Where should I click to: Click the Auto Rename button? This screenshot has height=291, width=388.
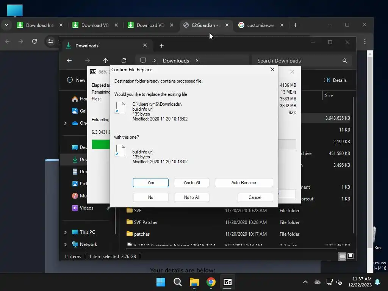[244, 183]
